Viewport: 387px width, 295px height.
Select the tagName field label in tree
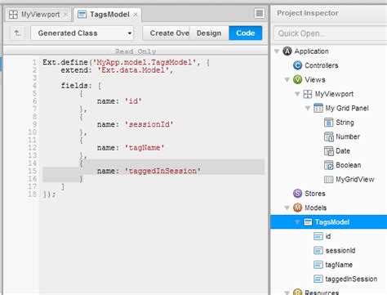339,265
